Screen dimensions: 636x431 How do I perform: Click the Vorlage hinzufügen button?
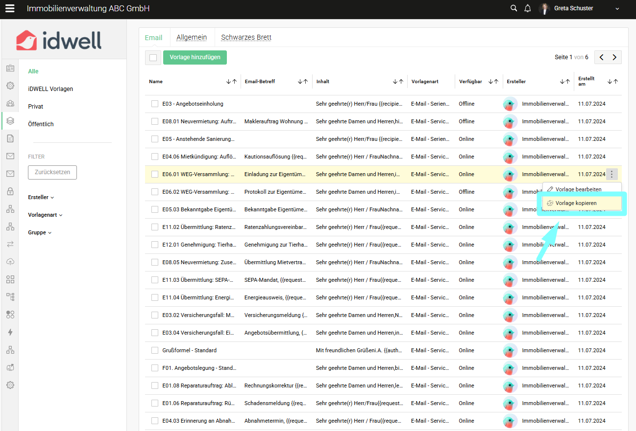pos(195,57)
